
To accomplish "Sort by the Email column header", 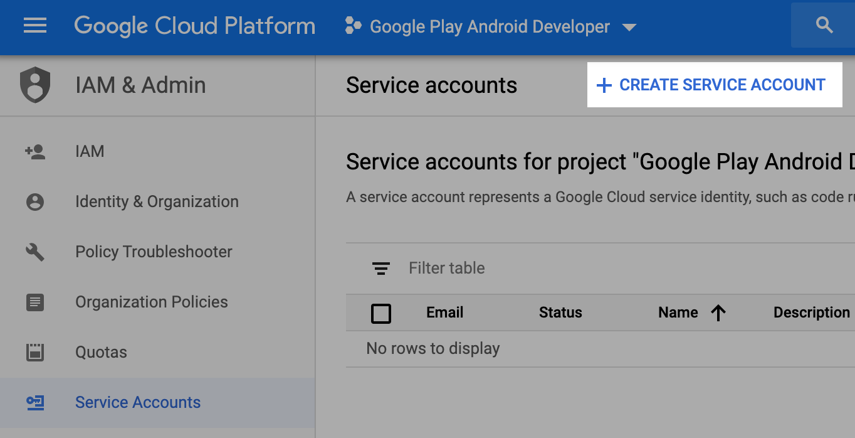I will pos(444,312).
